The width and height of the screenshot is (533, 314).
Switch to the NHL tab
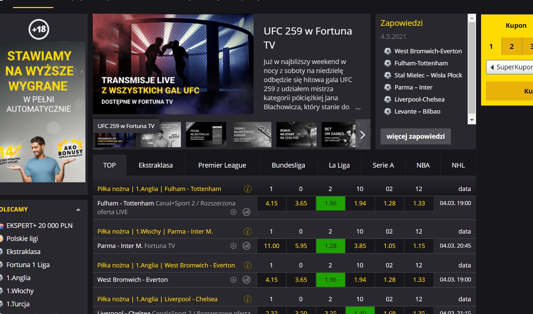(x=458, y=165)
